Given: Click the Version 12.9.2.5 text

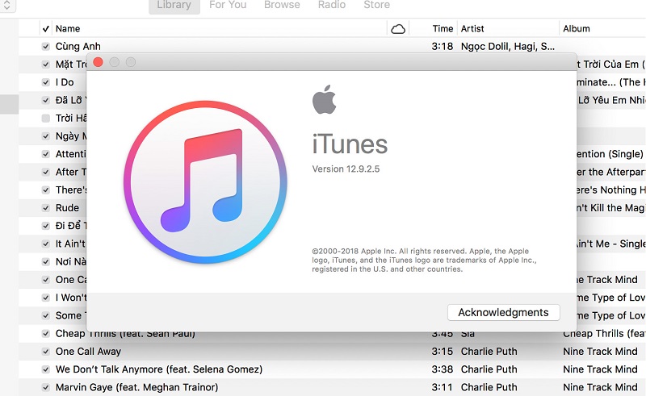Looking at the screenshot, I should (x=346, y=169).
